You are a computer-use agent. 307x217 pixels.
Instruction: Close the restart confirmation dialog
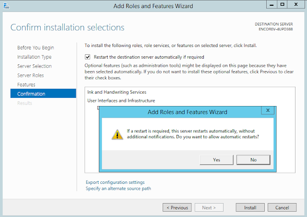tap(268, 111)
